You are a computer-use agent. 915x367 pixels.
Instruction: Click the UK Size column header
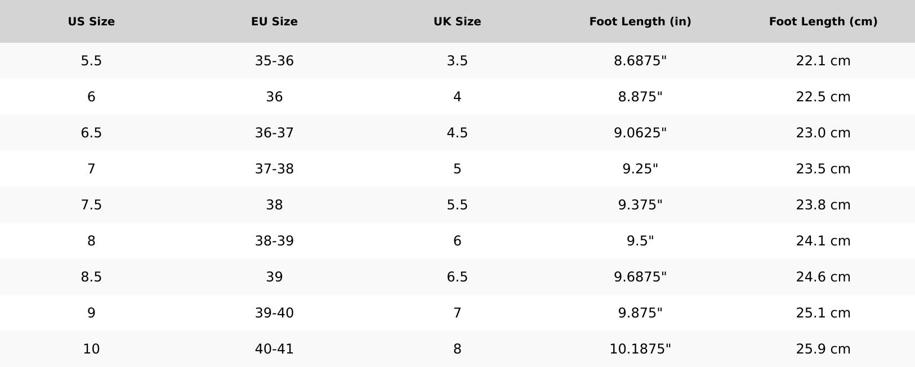pyautogui.click(x=457, y=21)
